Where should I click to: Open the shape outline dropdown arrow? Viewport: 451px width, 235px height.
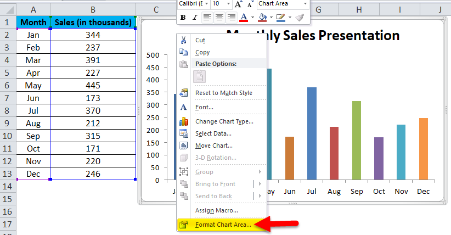(x=290, y=18)
